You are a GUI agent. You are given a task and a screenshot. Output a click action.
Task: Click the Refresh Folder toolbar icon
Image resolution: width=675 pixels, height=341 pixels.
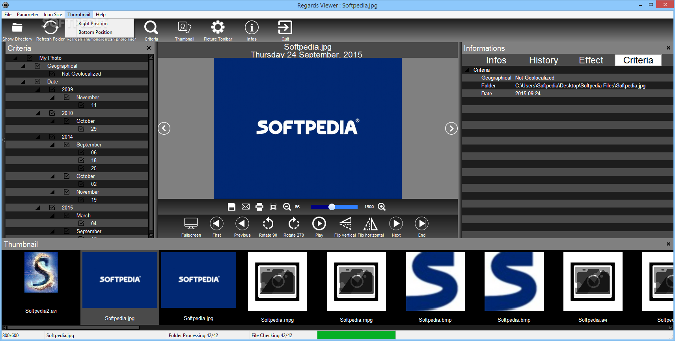tap(50, 28)
